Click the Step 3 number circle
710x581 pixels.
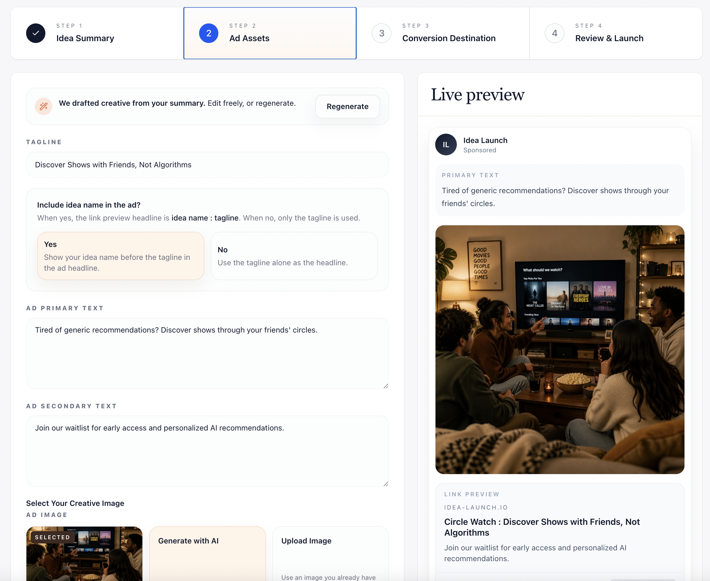[382, 33]
